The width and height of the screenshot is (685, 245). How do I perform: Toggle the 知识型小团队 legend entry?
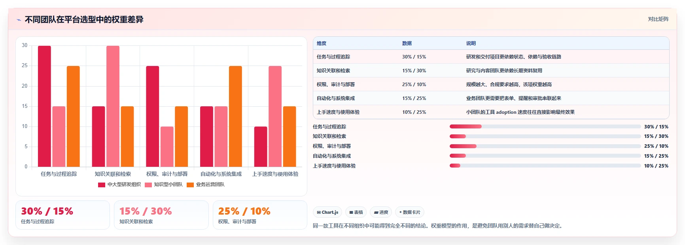[x=164, y=185]
